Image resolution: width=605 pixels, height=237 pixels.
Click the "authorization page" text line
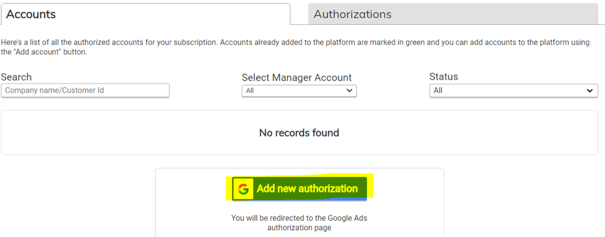299,228
